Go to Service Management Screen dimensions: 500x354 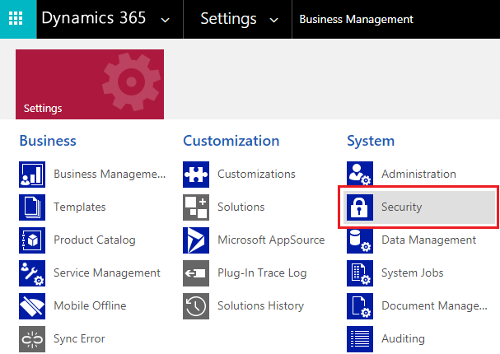click(107, 272)
